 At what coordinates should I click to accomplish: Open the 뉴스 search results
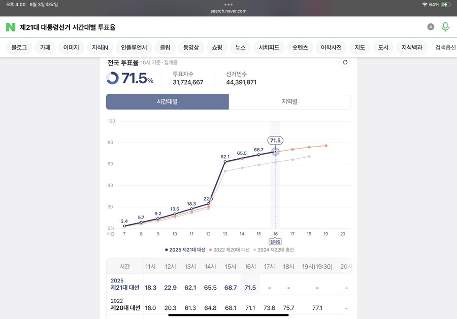(x=240, y=47)
